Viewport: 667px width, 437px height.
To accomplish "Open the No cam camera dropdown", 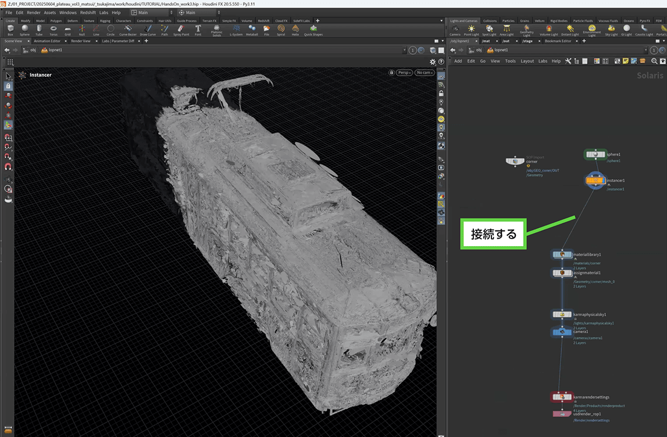I will point(425,73).
